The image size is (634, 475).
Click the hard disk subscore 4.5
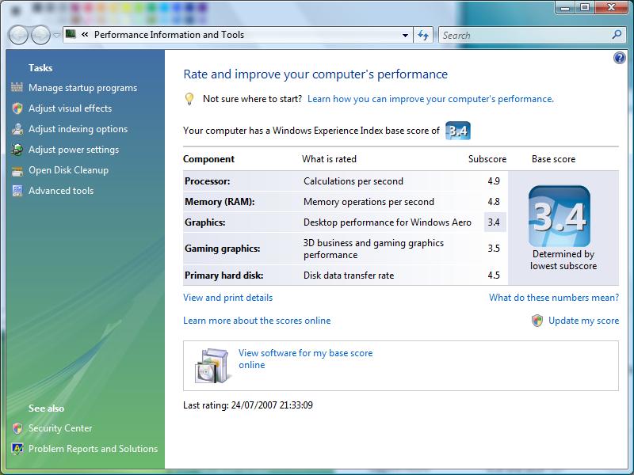[x=494, y=275]
